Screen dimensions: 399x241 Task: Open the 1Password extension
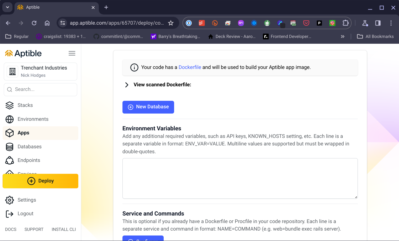[x=189, y=23]
